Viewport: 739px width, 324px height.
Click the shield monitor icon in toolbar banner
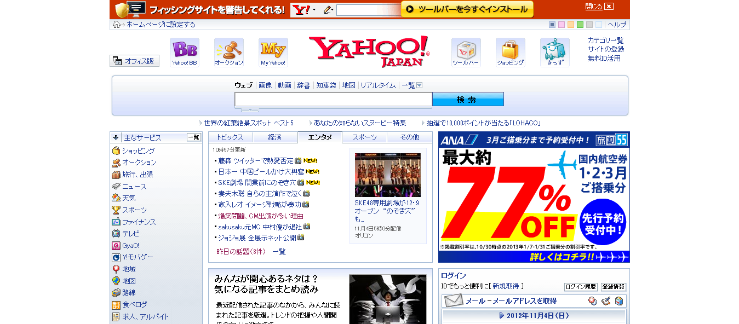pos(131,9)
